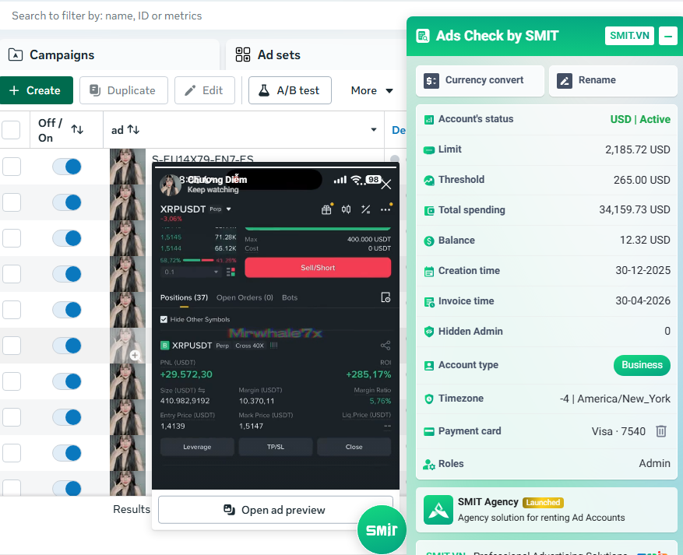Click the Campaigns folder icon
683x555 pixels.
(16, 54)
